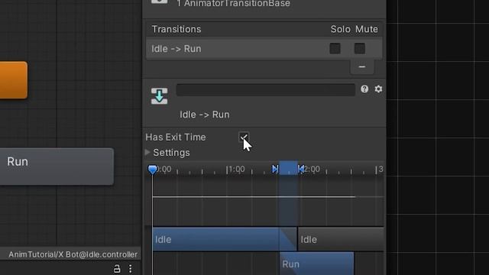Open the transition settings gear menu
The height and width of the screenshot is (275, 489).
click(378, 89)
